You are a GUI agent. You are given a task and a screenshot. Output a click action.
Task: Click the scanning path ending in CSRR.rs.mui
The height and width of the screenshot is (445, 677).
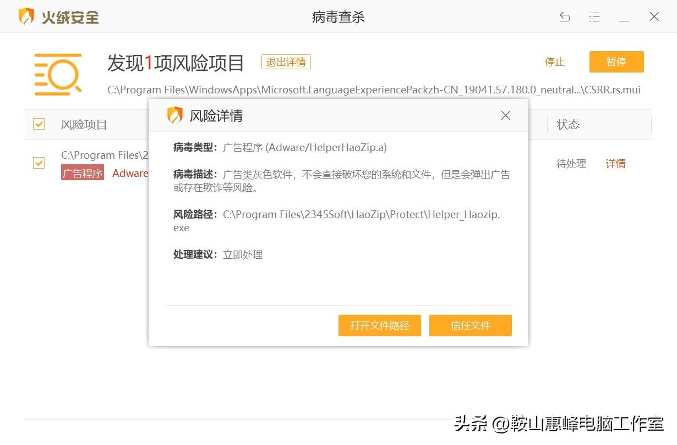374,90
